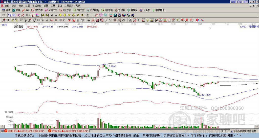Click the red floppy disk save icon

pos(124,15)
